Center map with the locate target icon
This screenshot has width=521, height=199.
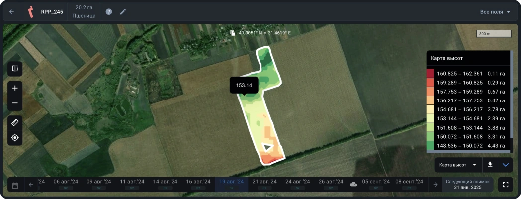[x=15, y=137]
